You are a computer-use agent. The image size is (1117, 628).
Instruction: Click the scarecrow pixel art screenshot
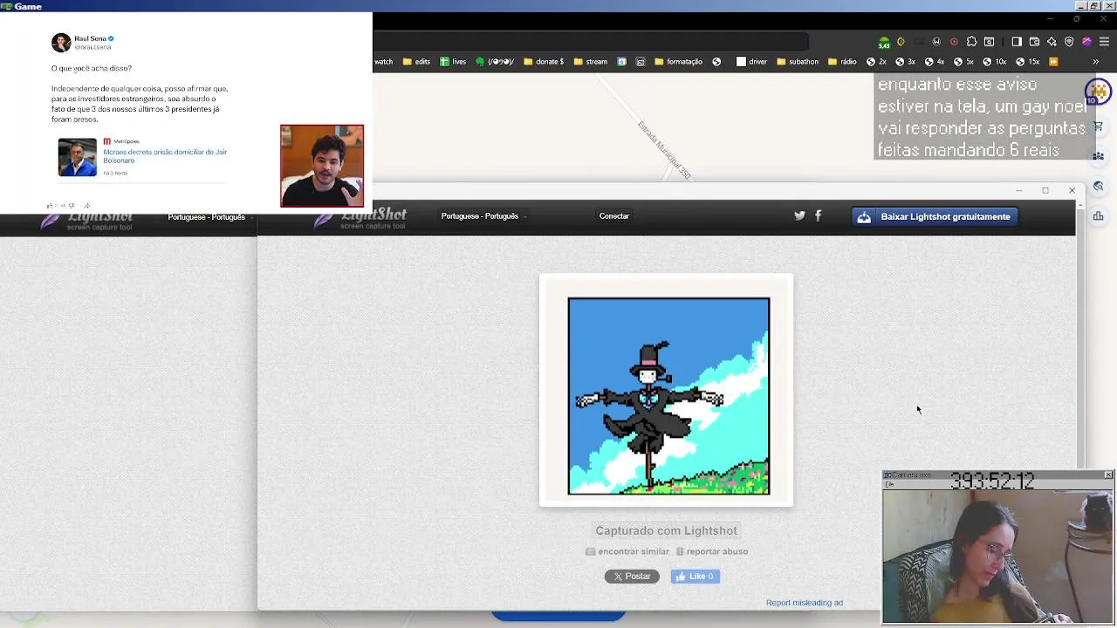[668, 396]
